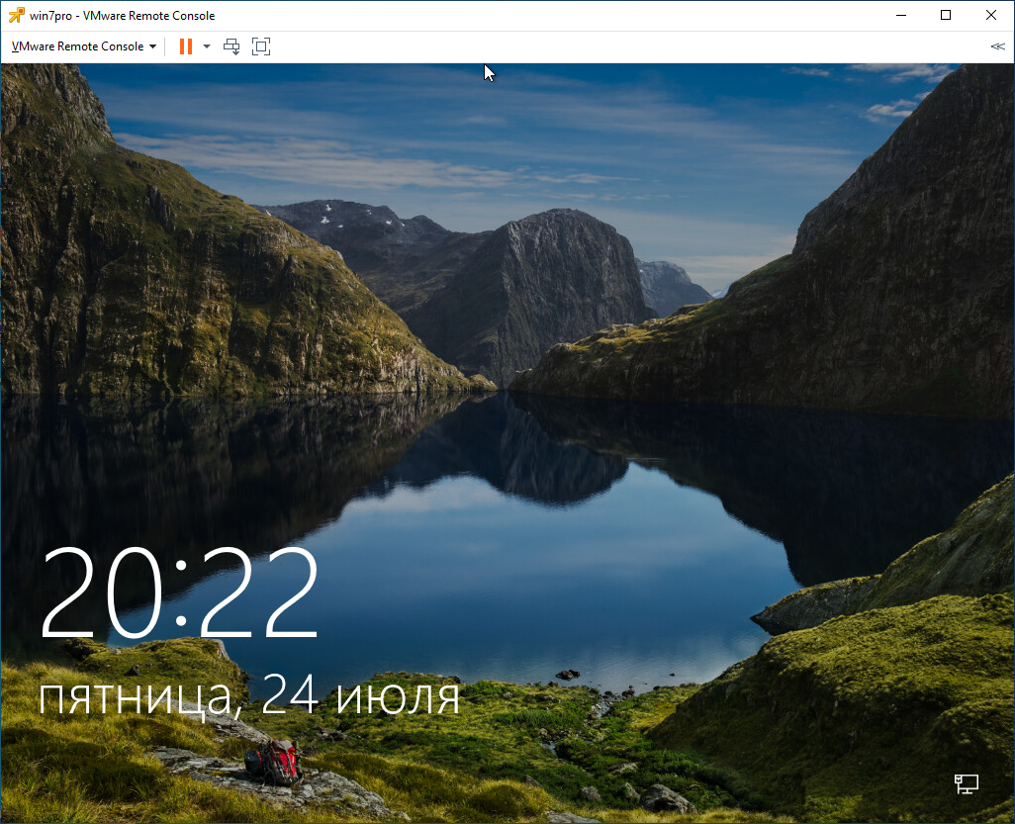Minimize the VMware Remote Console window
The image size is (1015, 824).
tap(900, 15)
